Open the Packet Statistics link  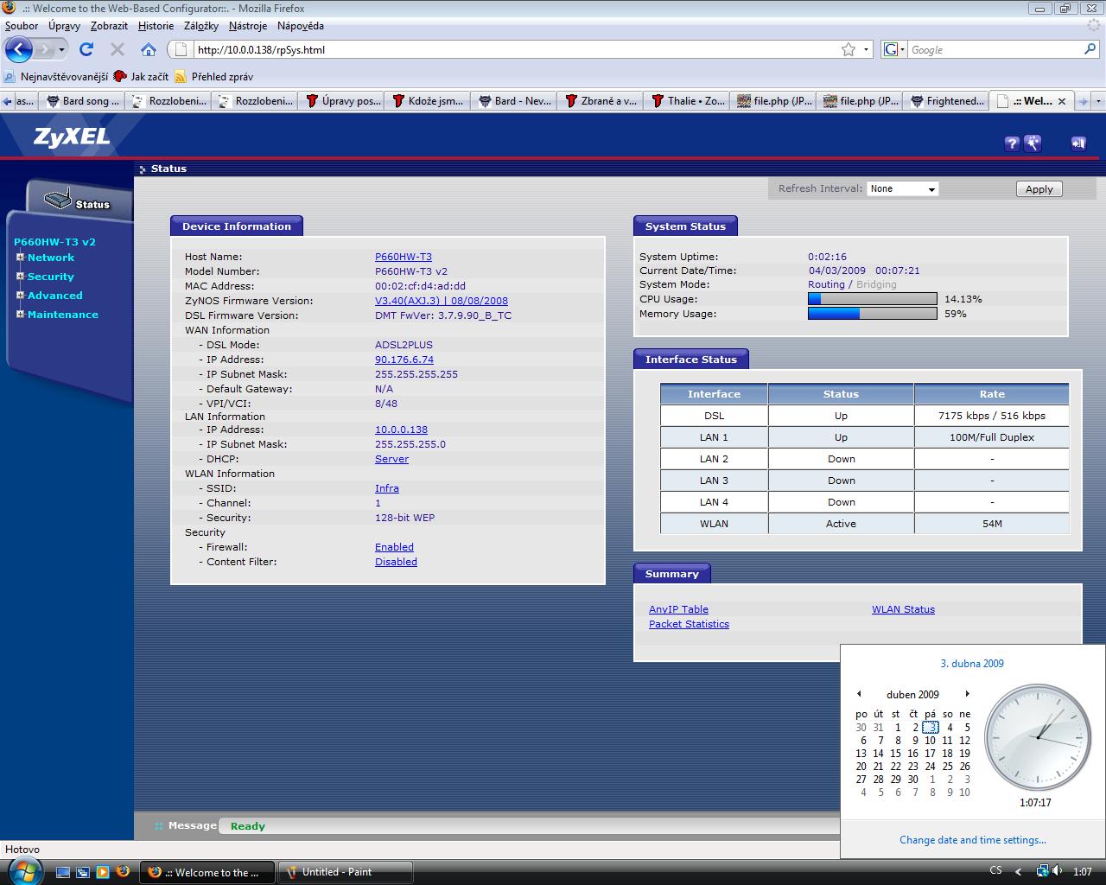coord(689,624)
